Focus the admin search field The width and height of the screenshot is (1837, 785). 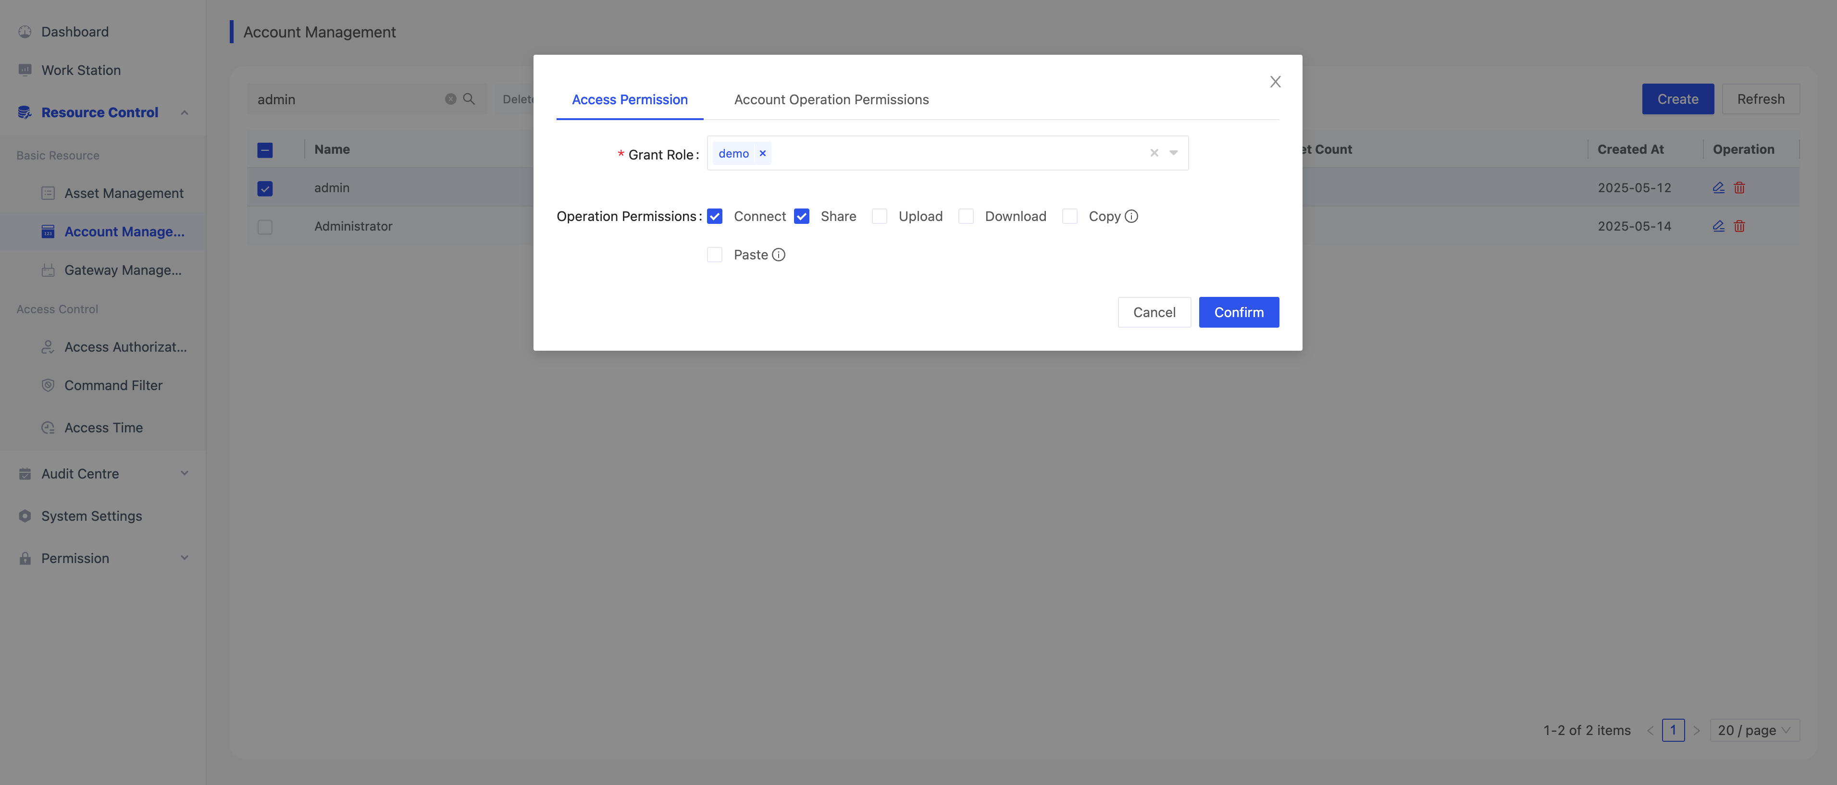click(349, 99)
